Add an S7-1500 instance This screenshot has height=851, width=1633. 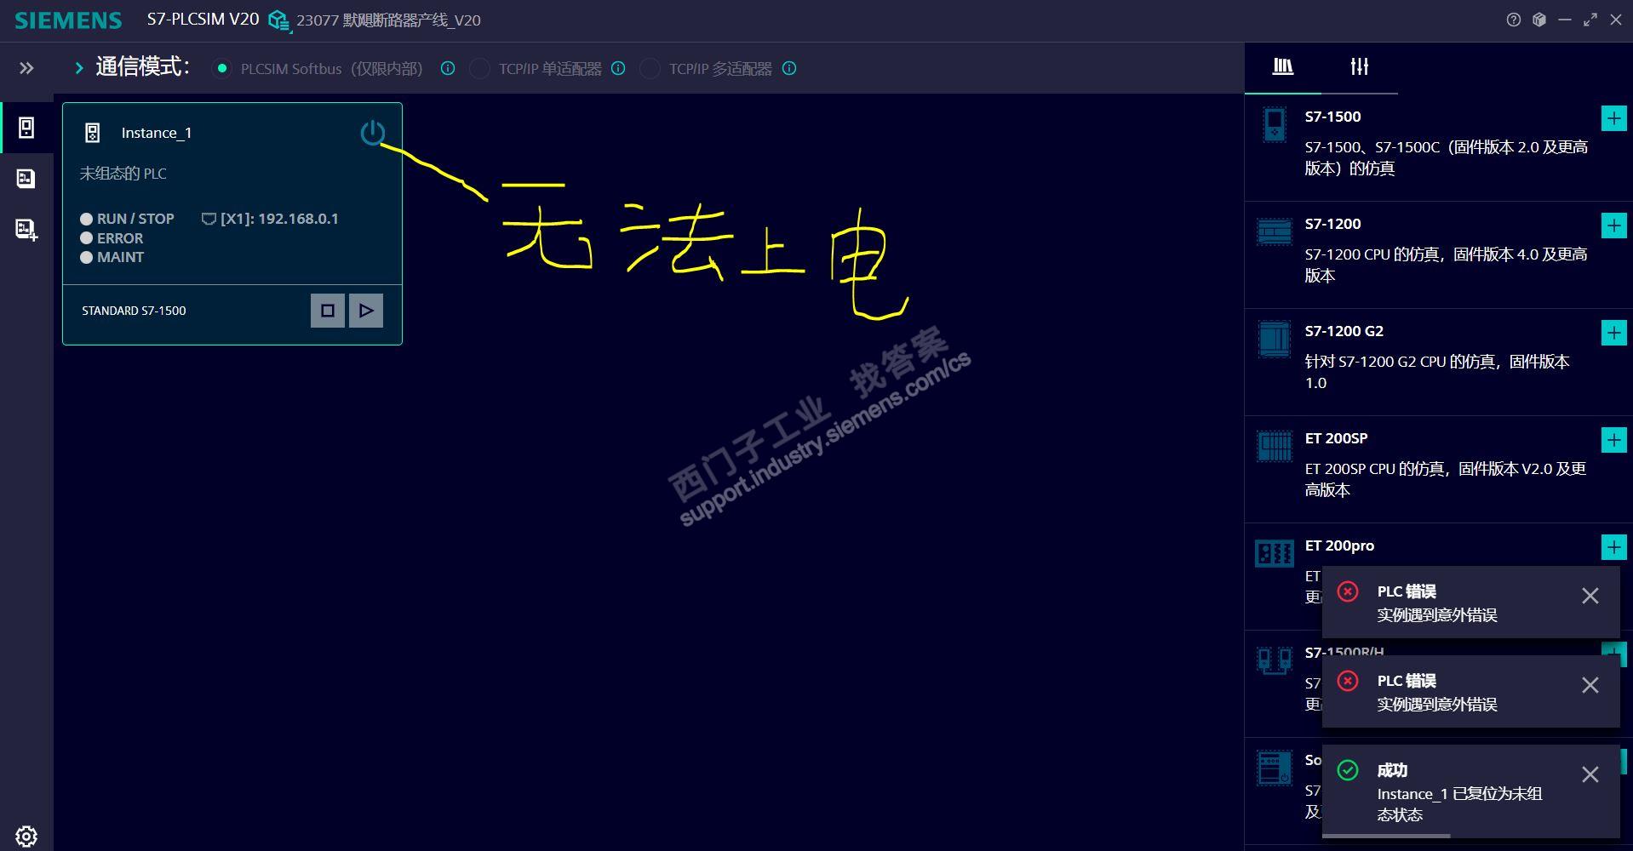pos(1613,118)
